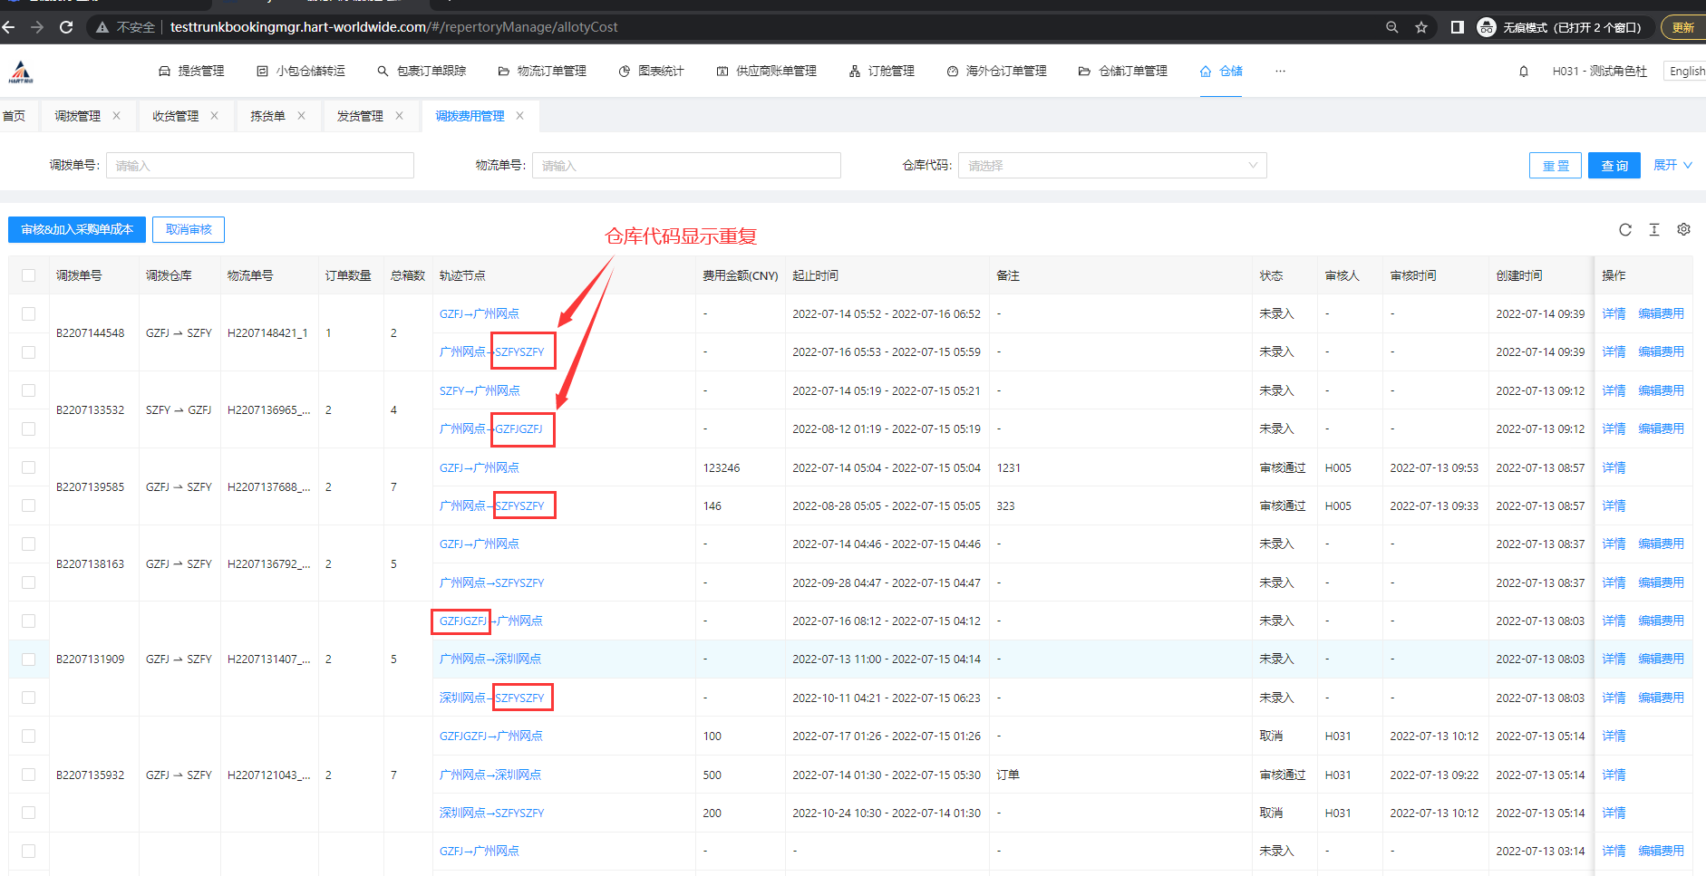Open the 订舱管理 menu
1706x876 pixels.
[881, 72]
